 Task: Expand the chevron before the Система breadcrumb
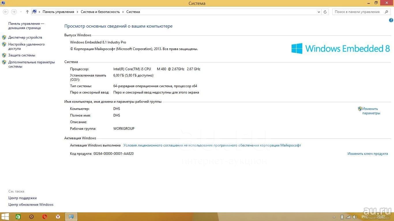pyautogui.click(x=123, y=12)
